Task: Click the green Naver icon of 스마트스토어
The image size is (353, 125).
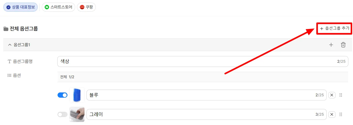Action: click(x=47, y=7)
